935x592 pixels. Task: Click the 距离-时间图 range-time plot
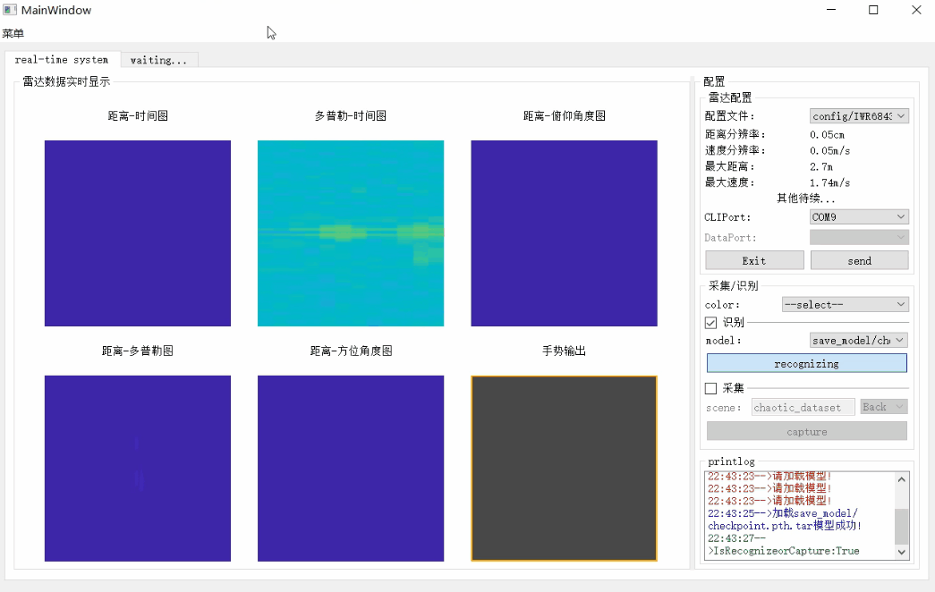(137, 233)
